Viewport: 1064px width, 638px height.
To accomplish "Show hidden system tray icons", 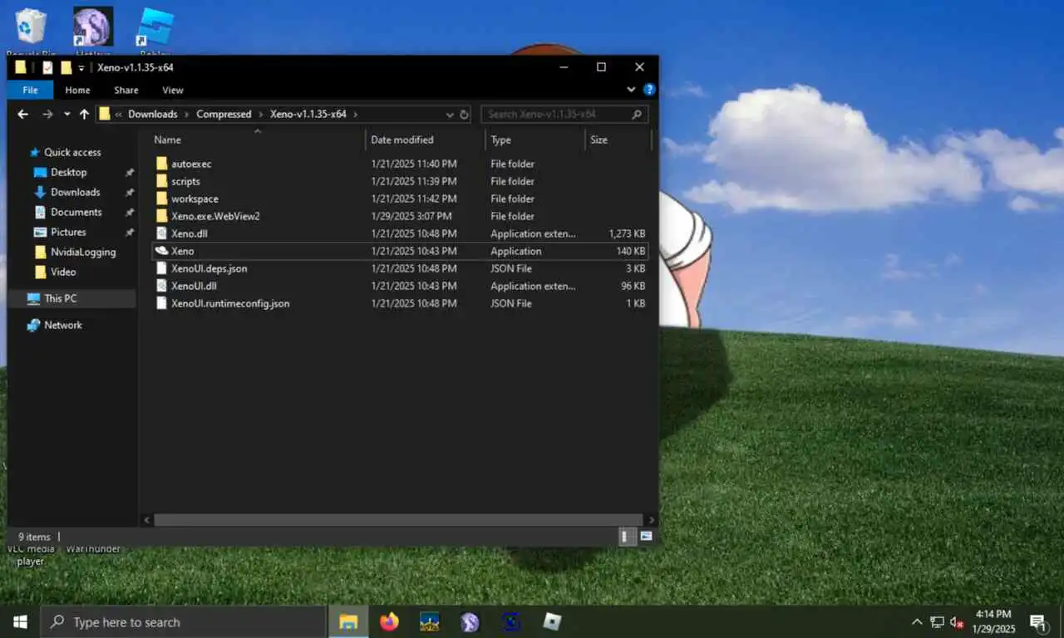I will (x=917, y=621).
